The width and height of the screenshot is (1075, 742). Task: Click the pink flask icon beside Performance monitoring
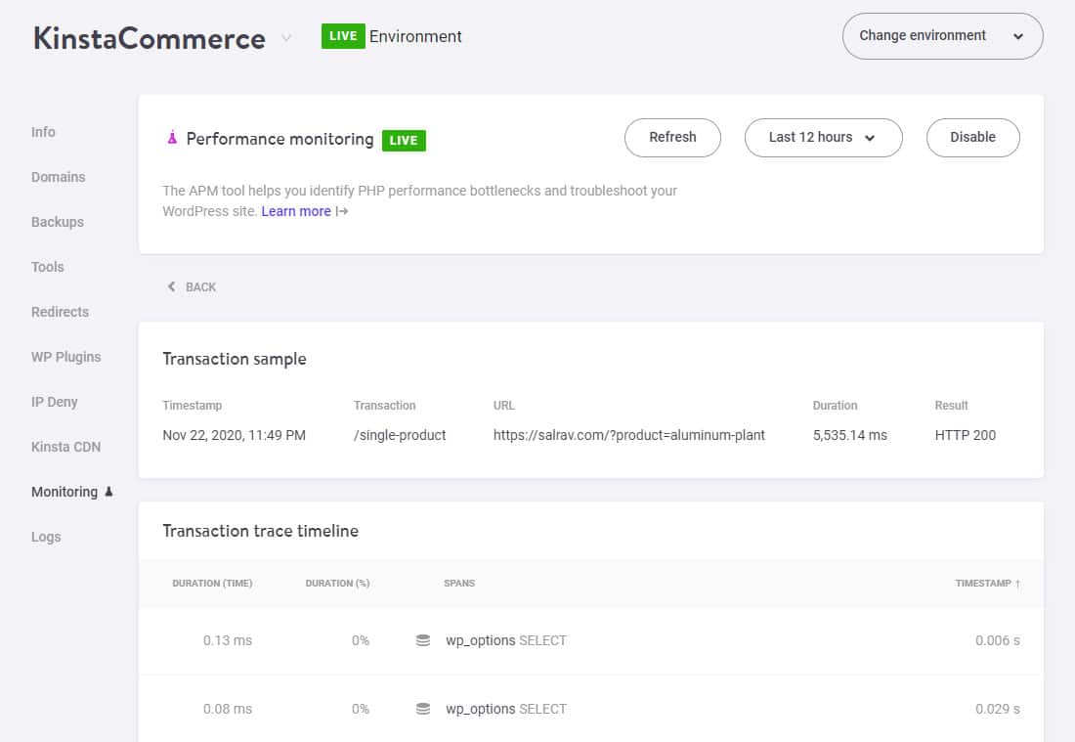174,139
